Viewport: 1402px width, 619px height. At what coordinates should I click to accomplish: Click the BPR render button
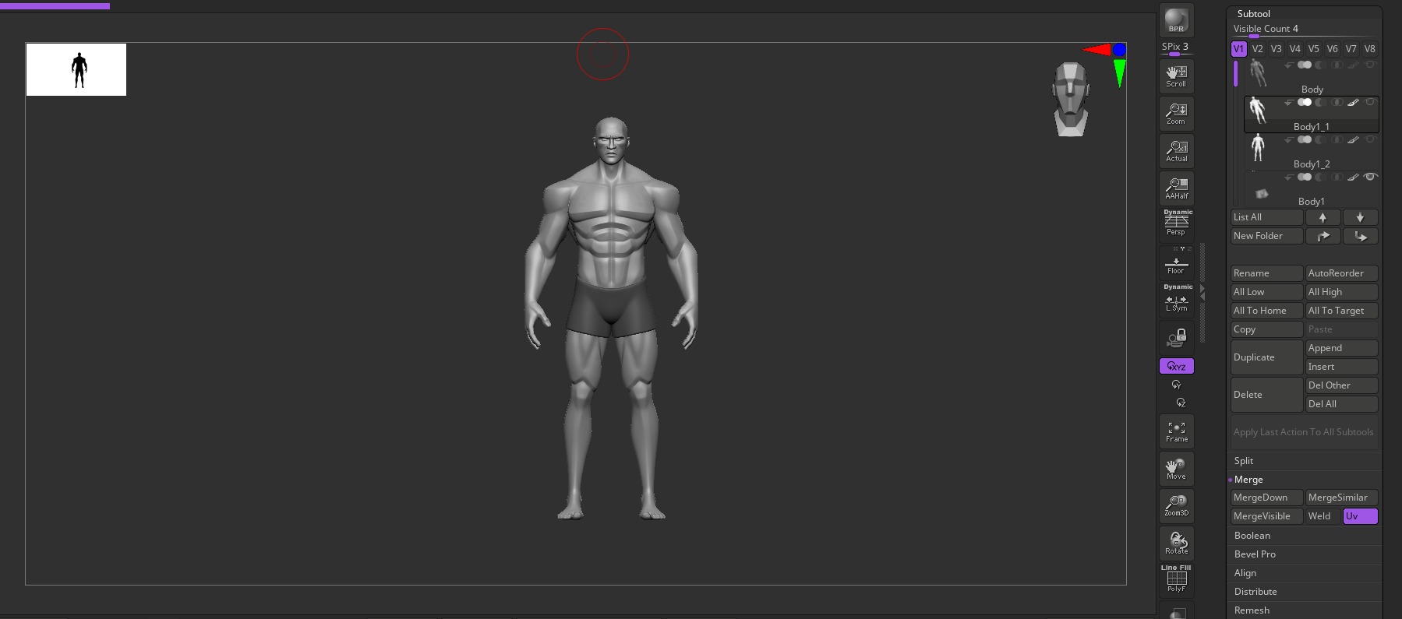click(1176, 20)
